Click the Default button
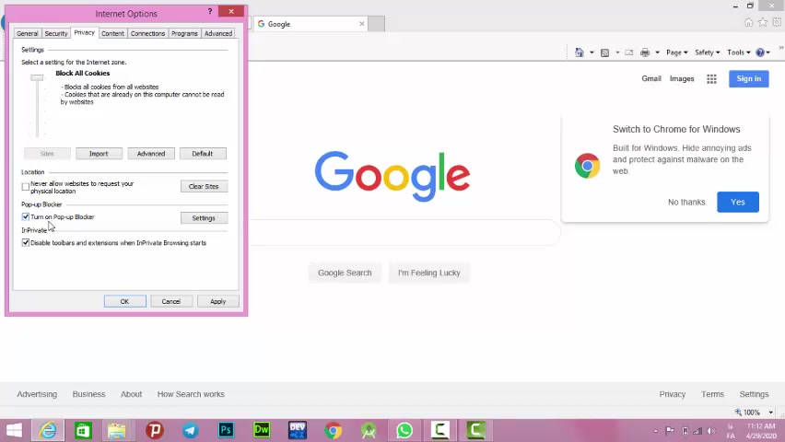 [x=203, y=154]
